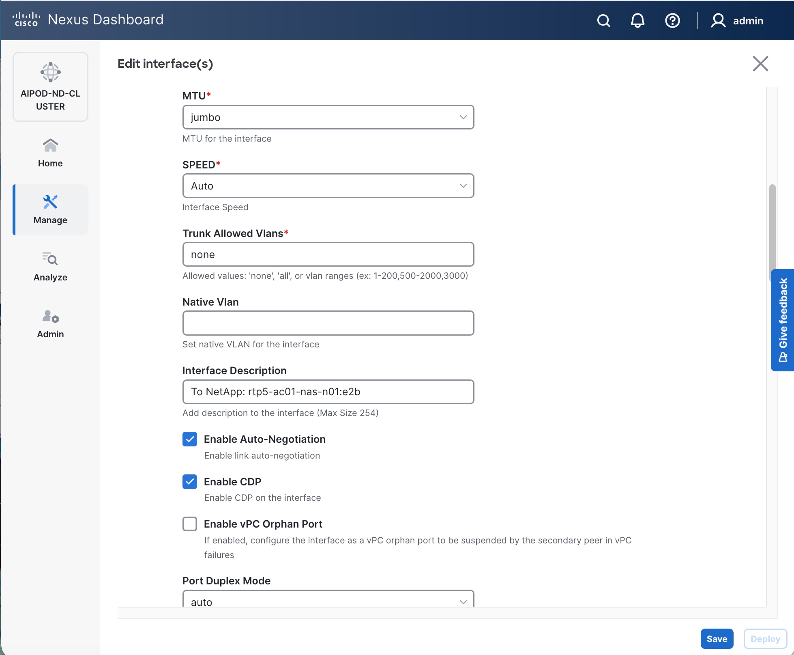The width and height of the screenshot is (794, 655).
Task: Enable the vPC Orphan Port checkbox
Action: [x=190, y=524]
